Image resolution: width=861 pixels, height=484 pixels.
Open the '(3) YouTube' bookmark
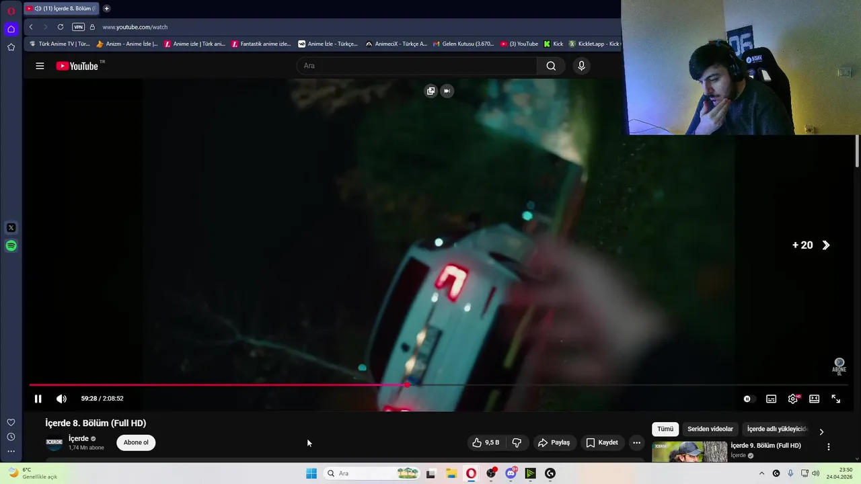(x=519, y=44)
